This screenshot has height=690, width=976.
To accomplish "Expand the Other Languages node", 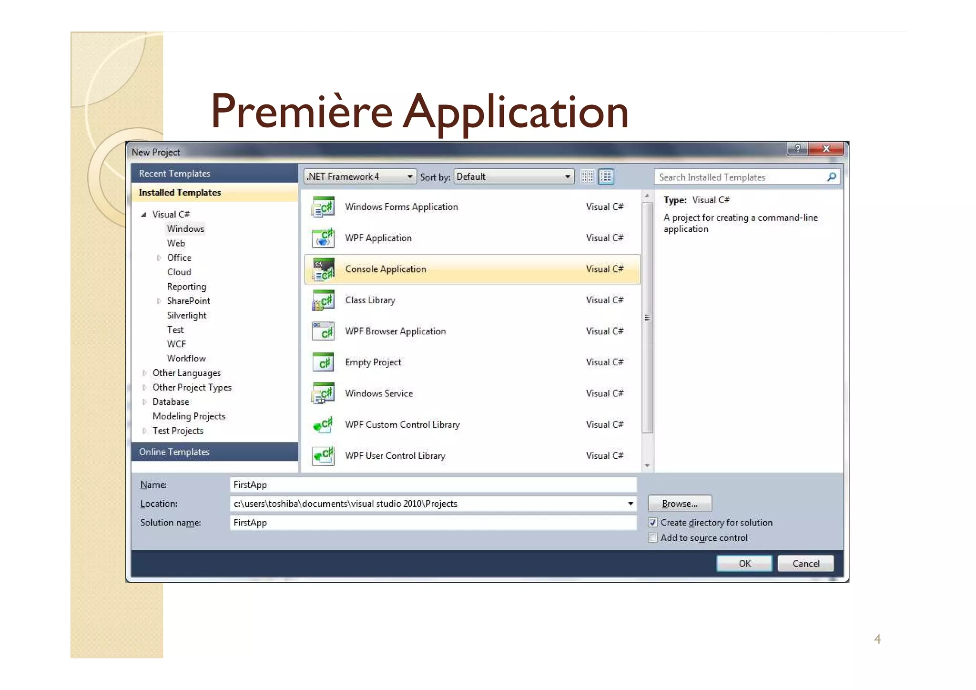I will click(144, 373).
